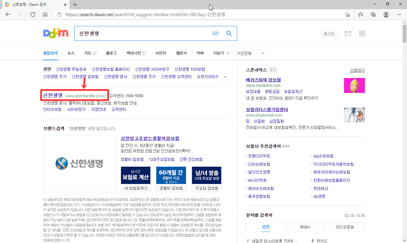Screen dimensions: 407x243
Task: Expand the 더보기 menu
Action: (x=221, y=53)
